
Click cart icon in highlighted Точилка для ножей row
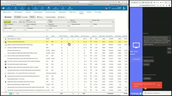click(91, 42)
